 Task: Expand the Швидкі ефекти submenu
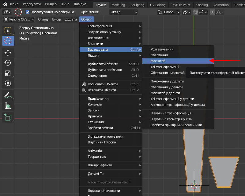tap(111, 165)
